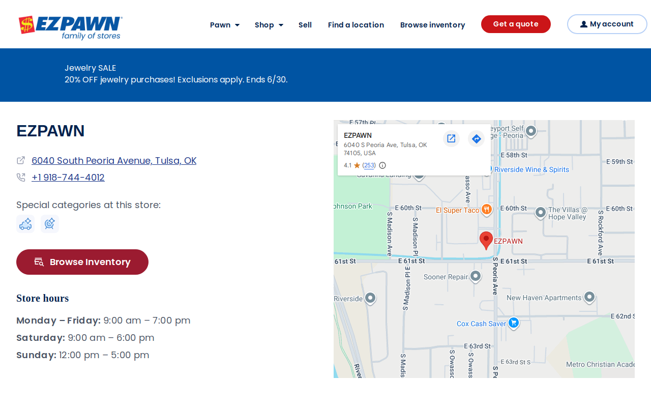Click the New Haven Apartments map marker
Image resolution: width=651 pixels, height=407 pixels.
click(x=589, y=297)
